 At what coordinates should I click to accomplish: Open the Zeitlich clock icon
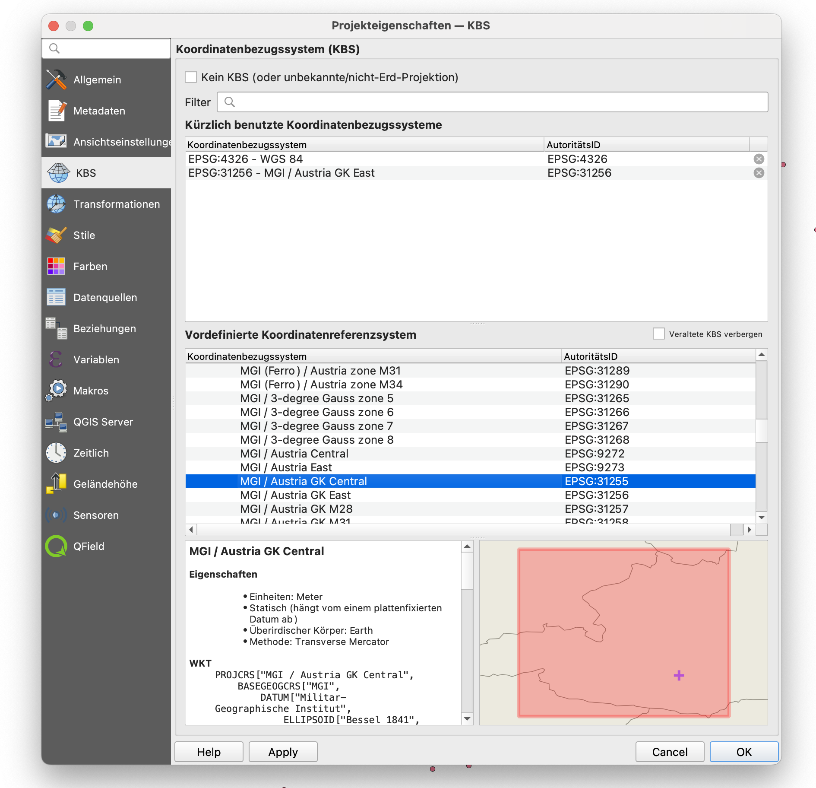(x=57, y=453)
